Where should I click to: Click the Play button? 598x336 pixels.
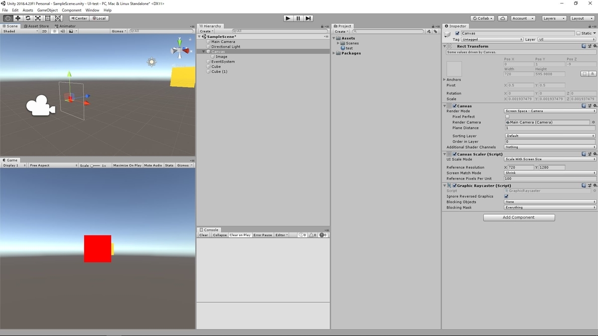coord(288,18)
